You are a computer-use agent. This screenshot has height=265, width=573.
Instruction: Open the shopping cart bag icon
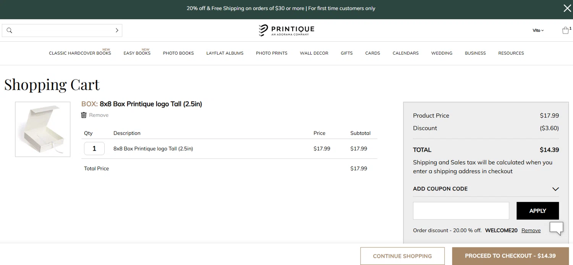point(565,31)
